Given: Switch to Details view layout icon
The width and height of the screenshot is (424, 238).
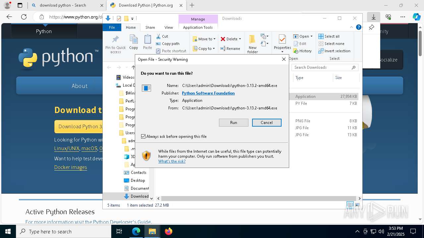Looking at the screenshot, I should click(350, 205).
